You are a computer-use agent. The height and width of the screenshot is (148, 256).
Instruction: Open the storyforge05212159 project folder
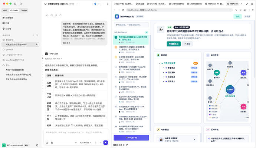click(15, 60)
